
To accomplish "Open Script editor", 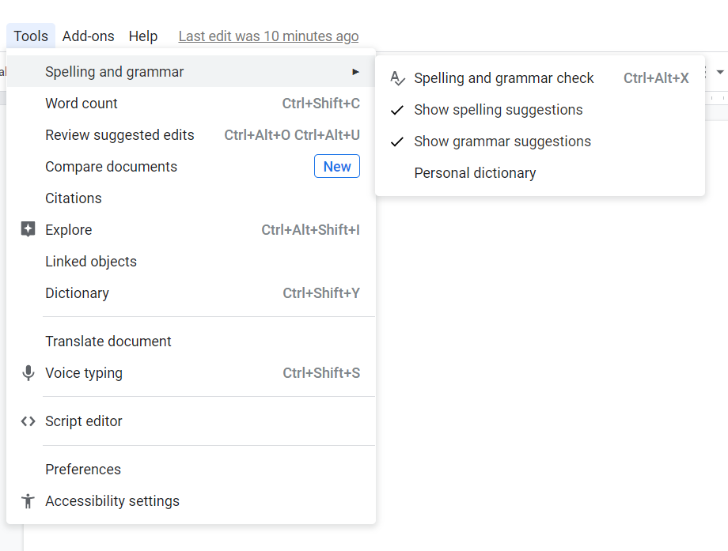I will coord(191,421).
